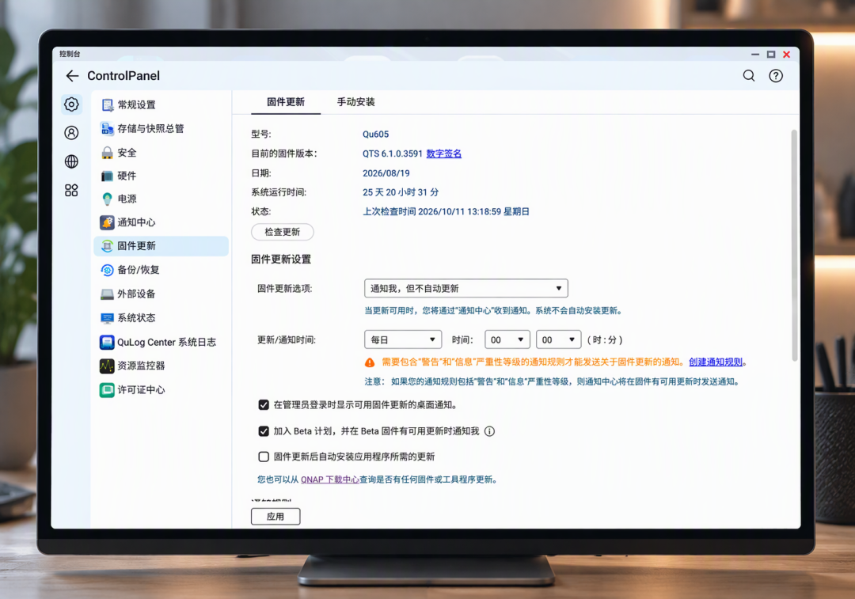Open the help question mark icon
Screen dimensions: 855x599
[x=775, y=76]
